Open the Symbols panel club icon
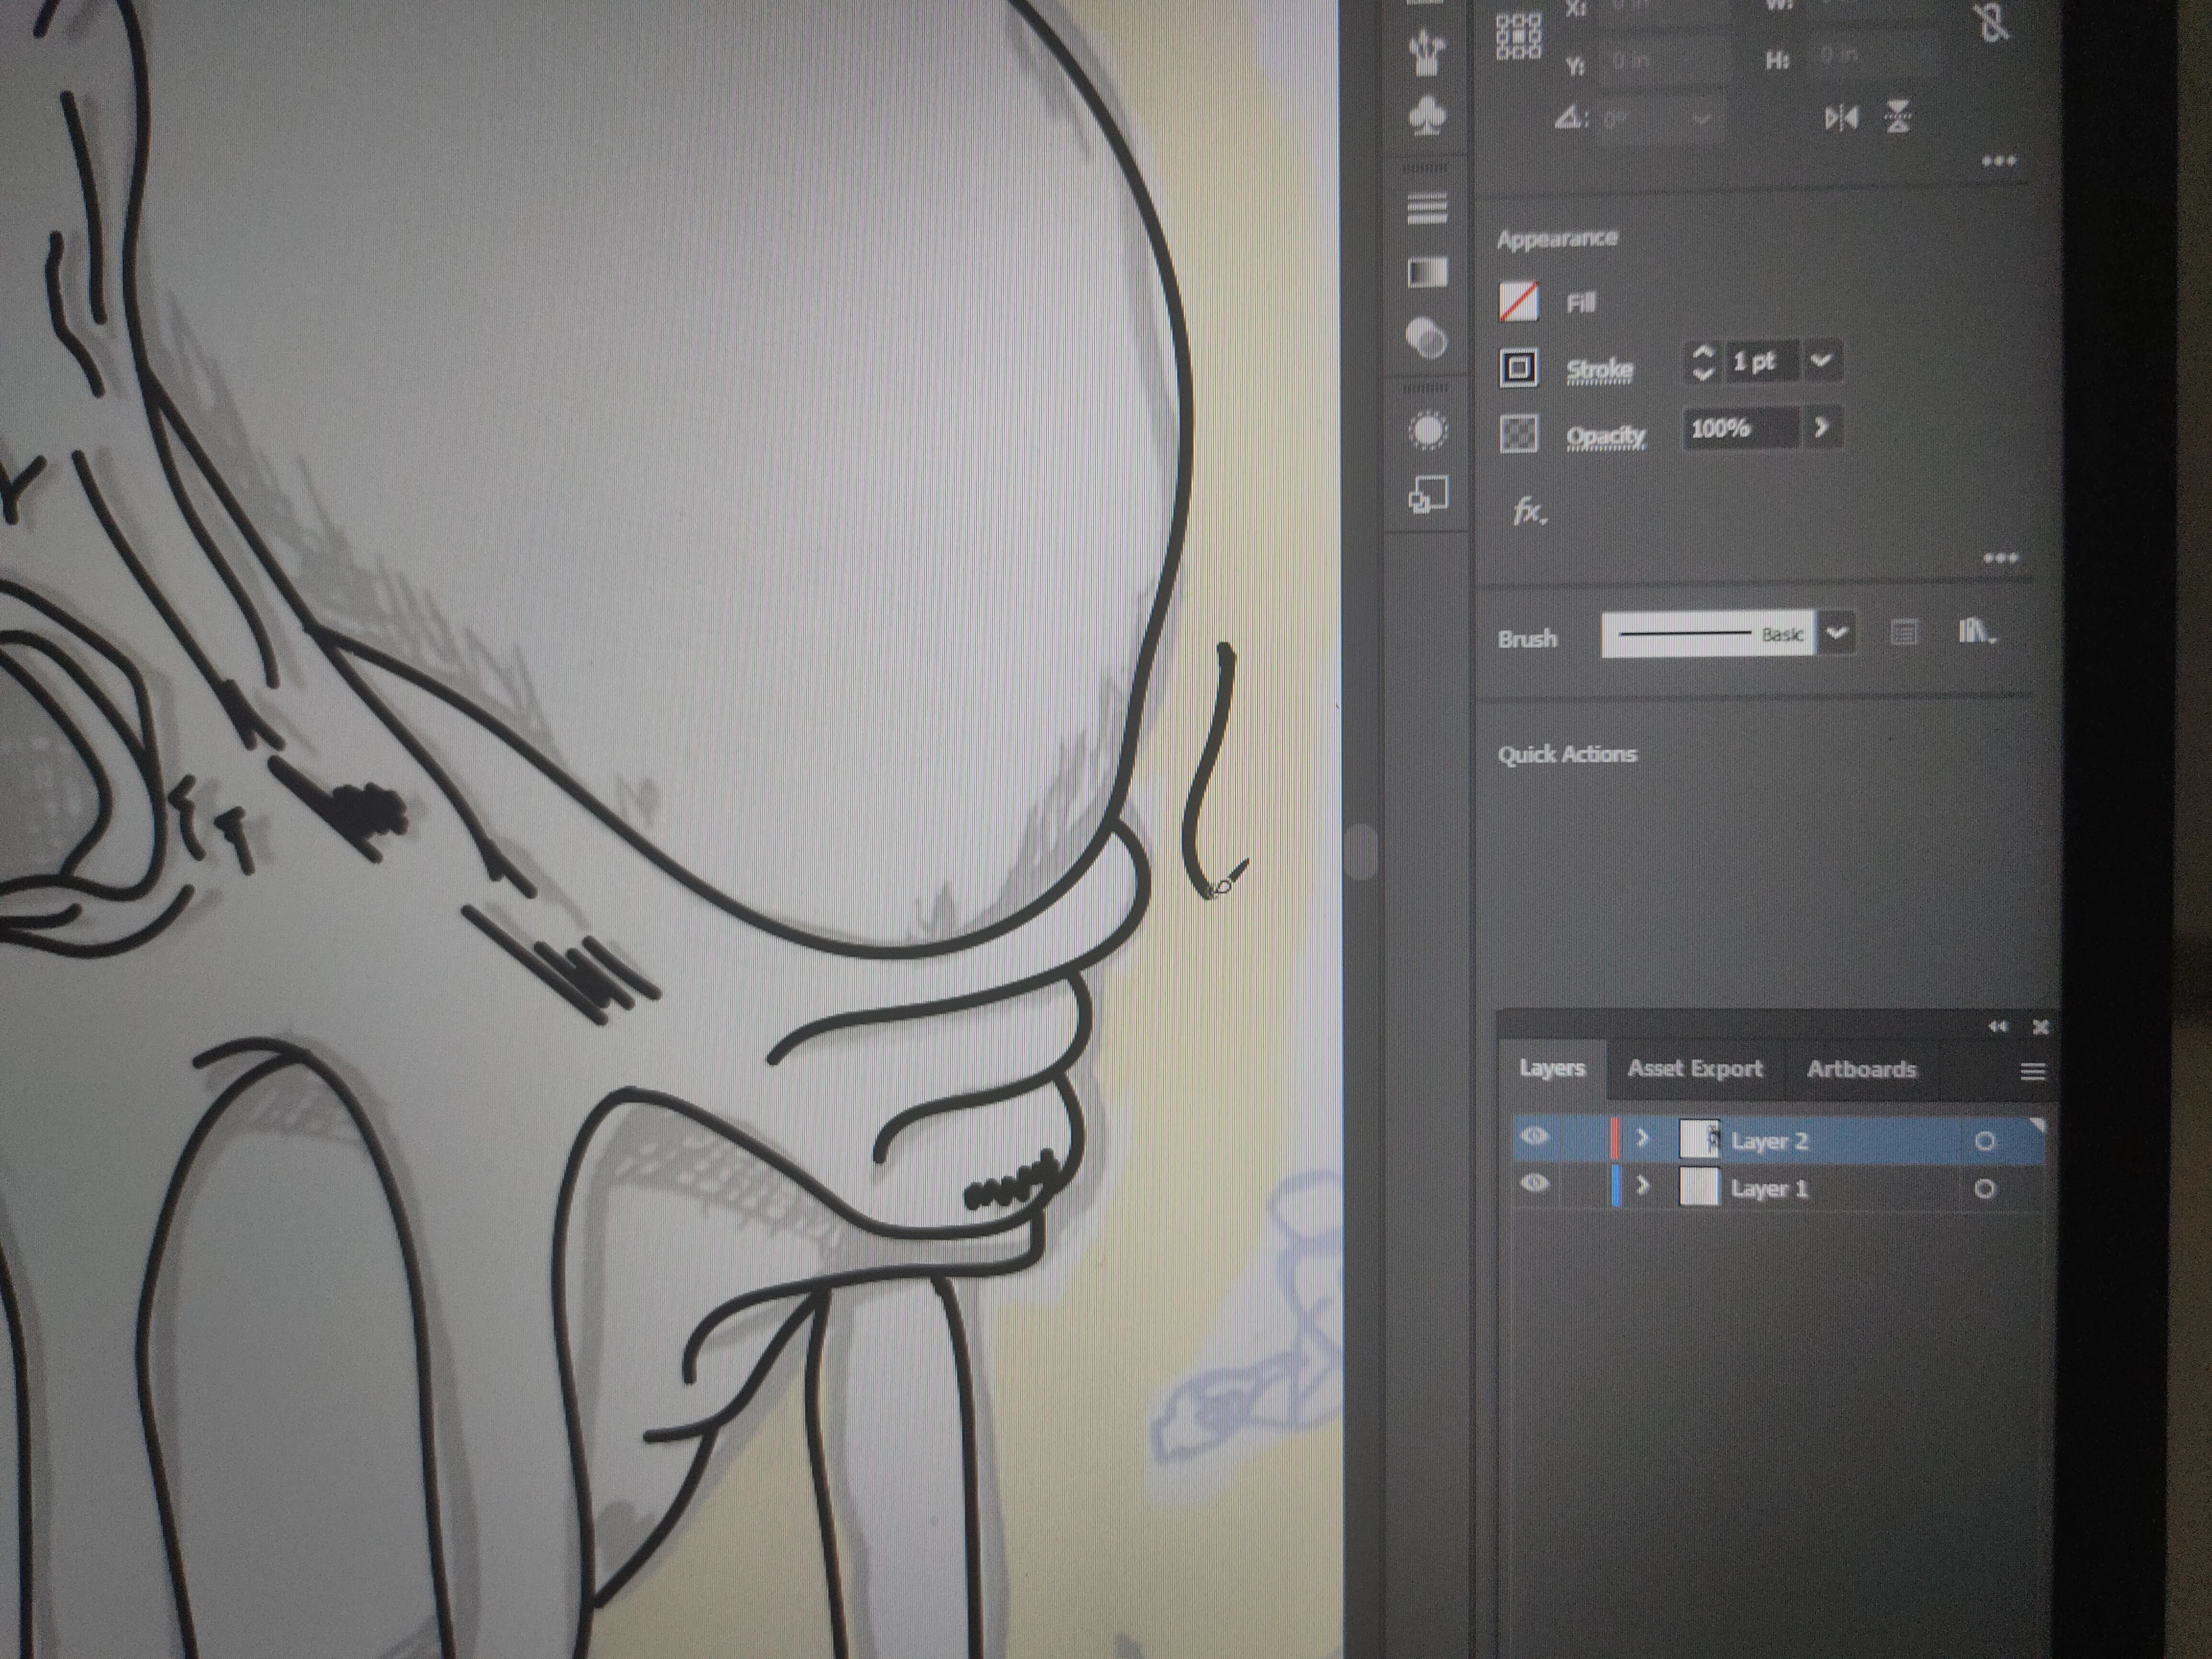Image resolution: width=2212 pixels, height=1659 pixels. [1427, 117]
